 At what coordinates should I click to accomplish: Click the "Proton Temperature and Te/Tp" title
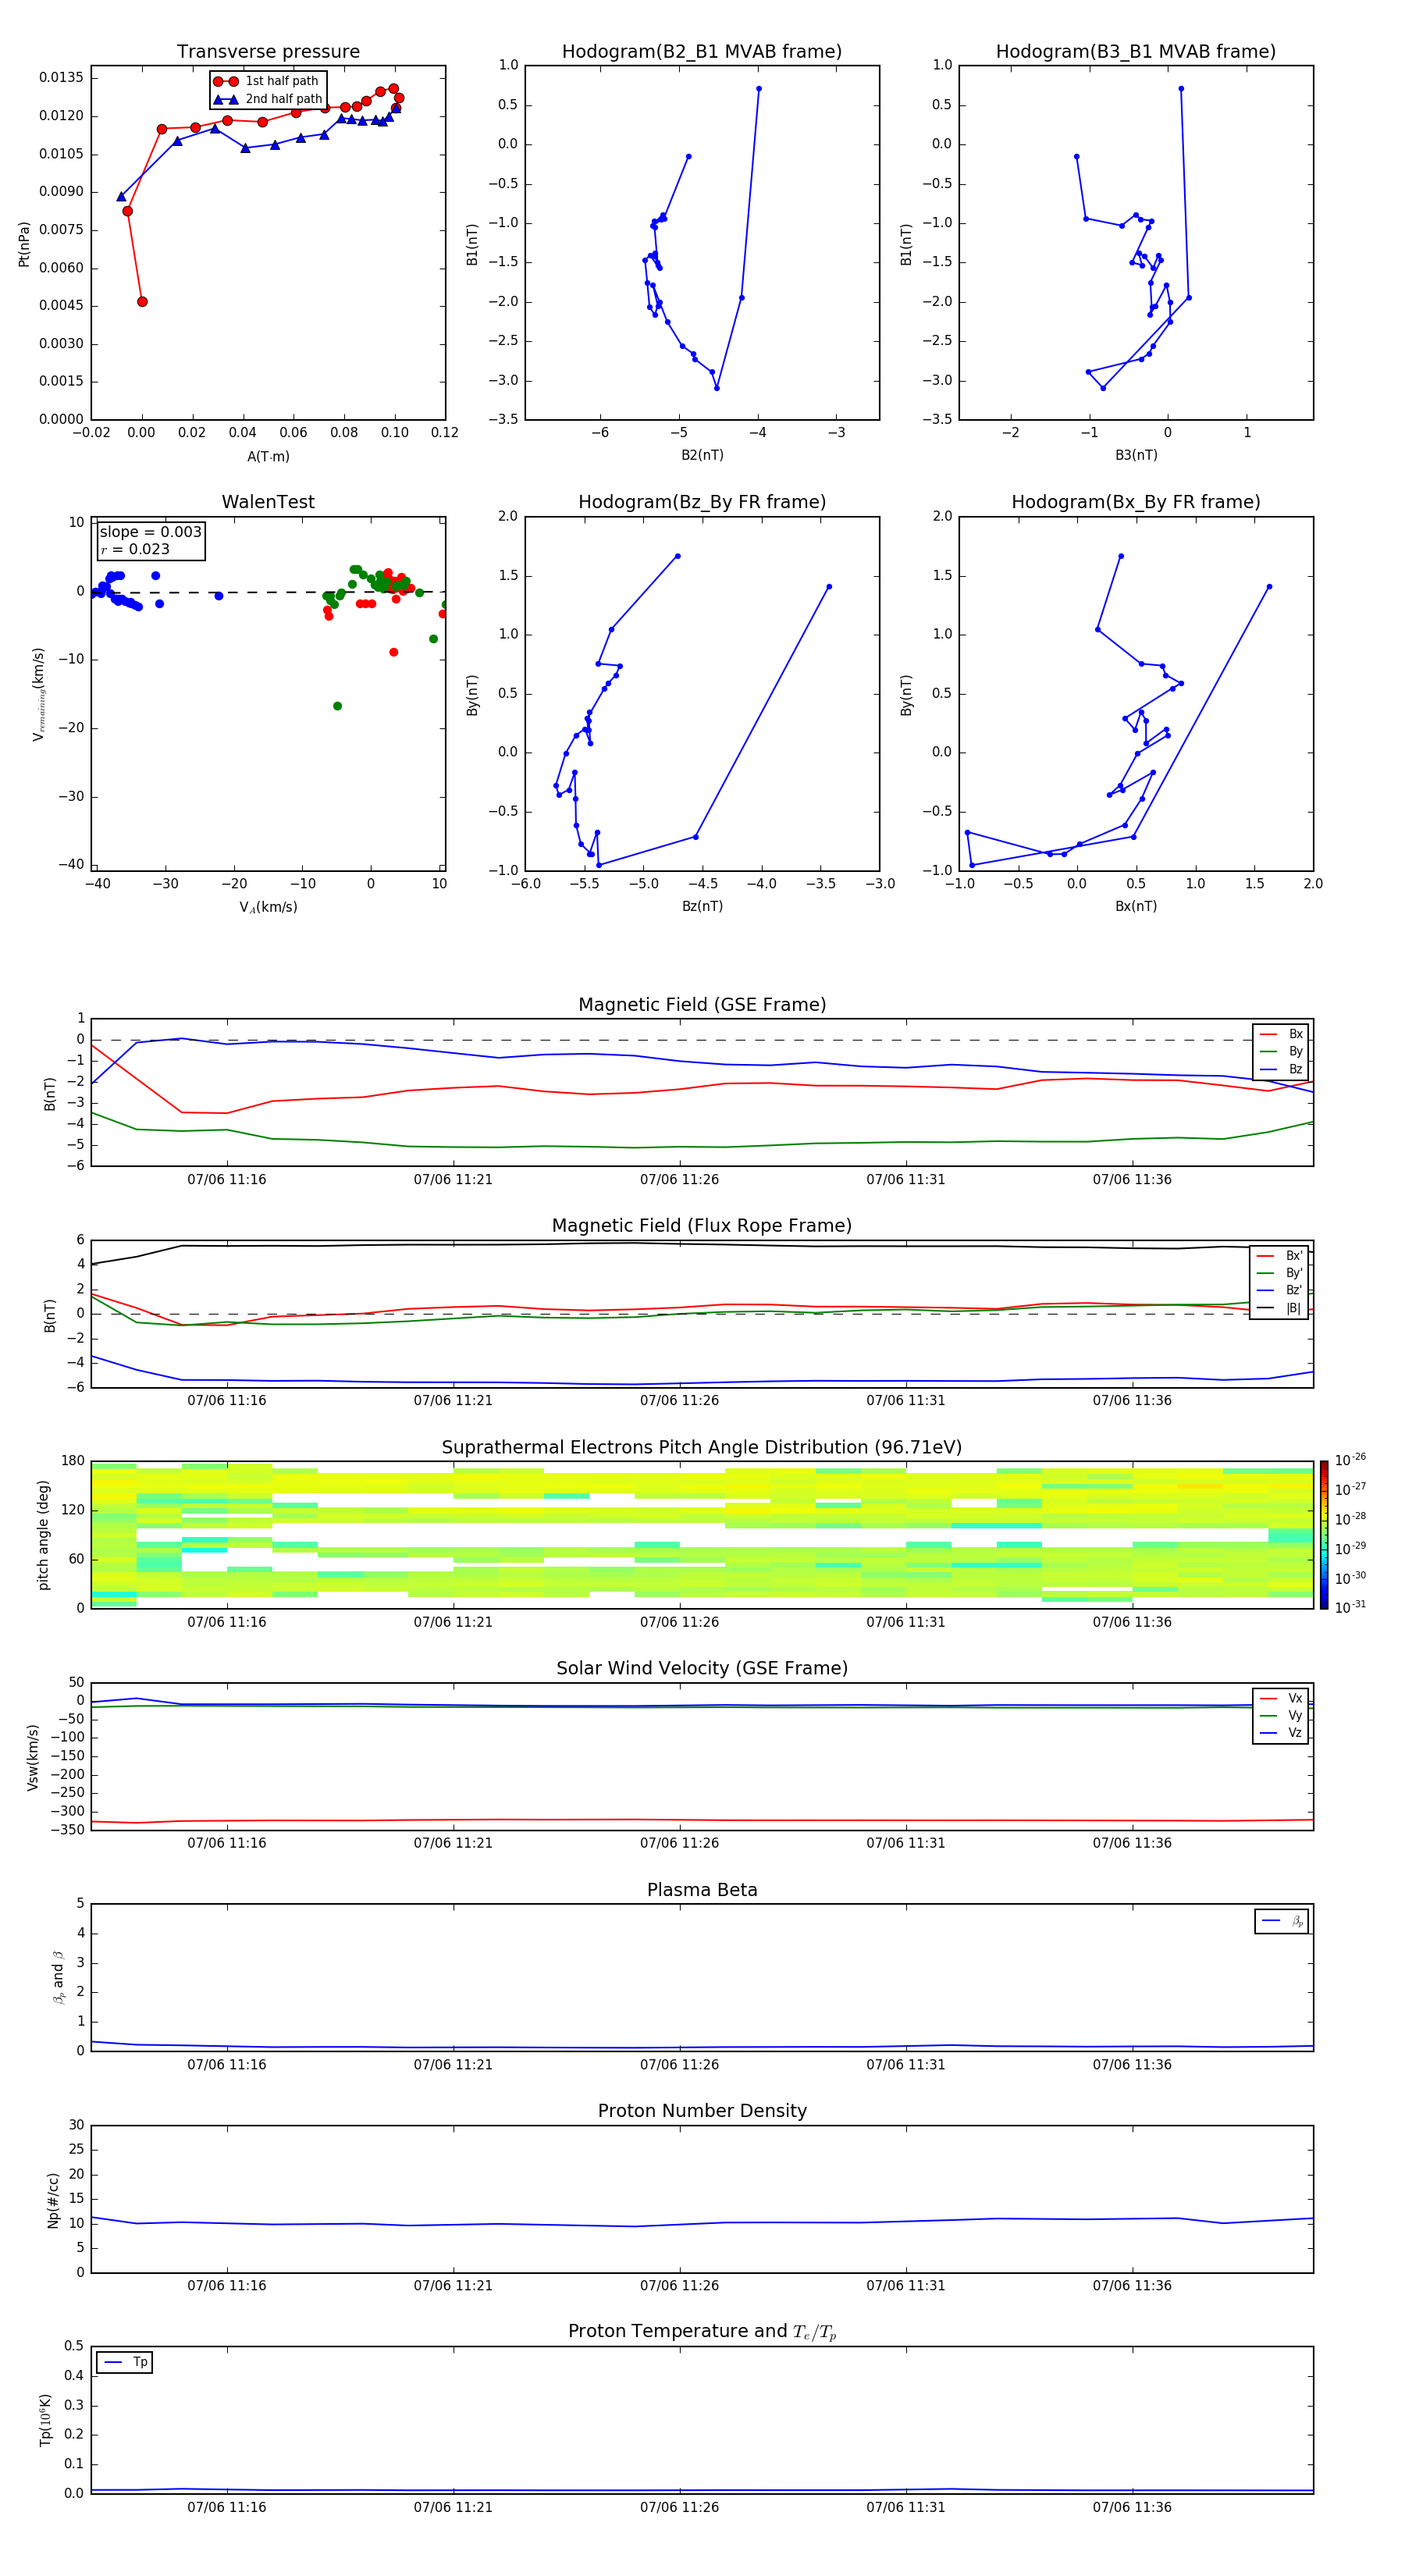[702, 2331]
